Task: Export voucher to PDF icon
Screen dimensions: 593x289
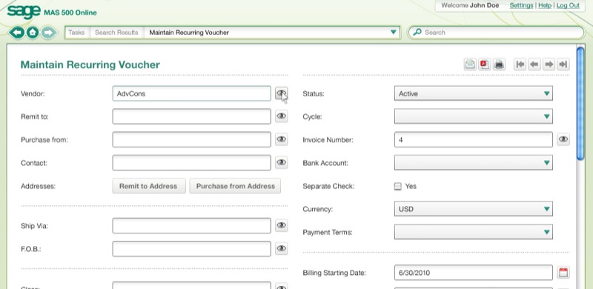Action: [x=485, y=64]
